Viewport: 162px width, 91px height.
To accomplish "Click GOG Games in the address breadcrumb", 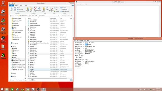I will 24,16.
